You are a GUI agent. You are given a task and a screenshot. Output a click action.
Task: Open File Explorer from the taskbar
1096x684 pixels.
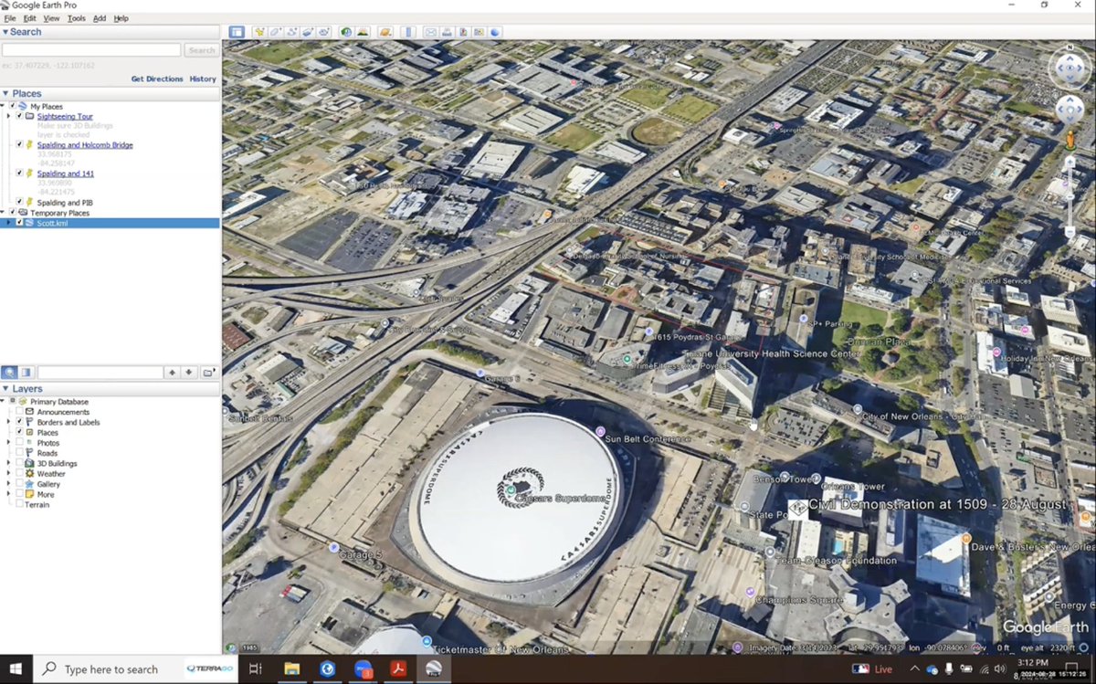[292, 669]
